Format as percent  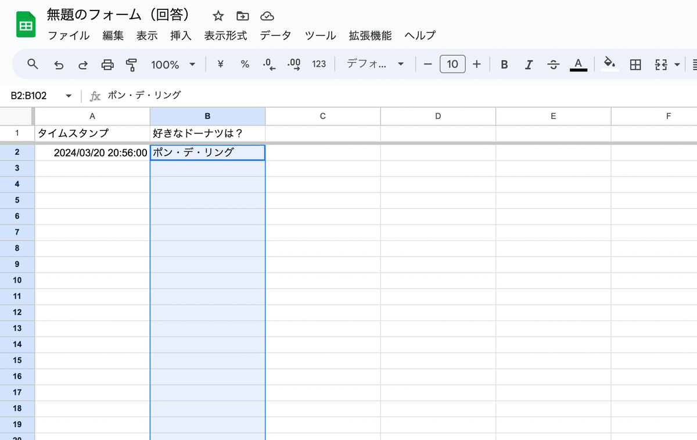[x=245, y=64]
